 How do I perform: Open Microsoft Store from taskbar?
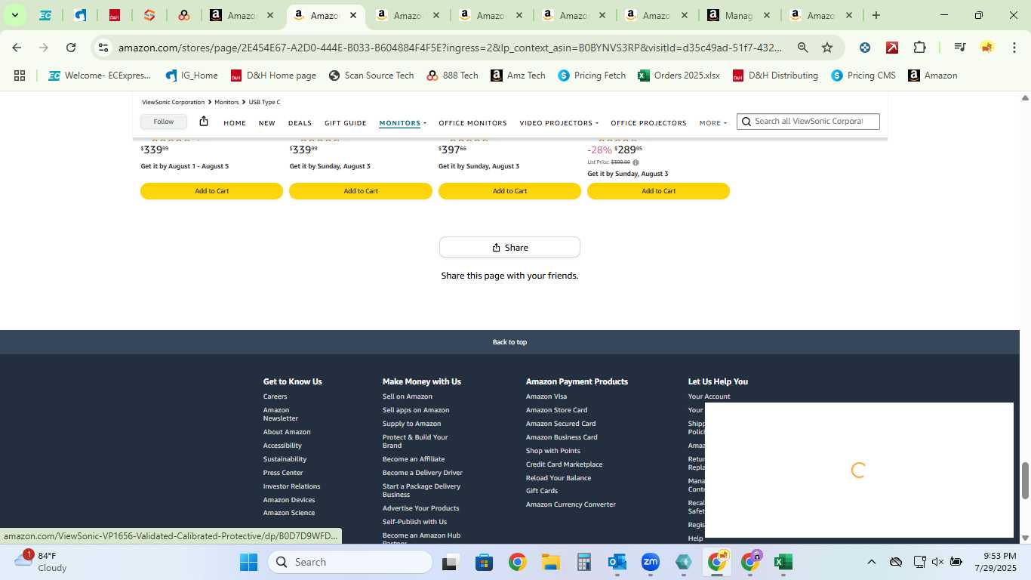pyautogui.click(x=484, y=562)
